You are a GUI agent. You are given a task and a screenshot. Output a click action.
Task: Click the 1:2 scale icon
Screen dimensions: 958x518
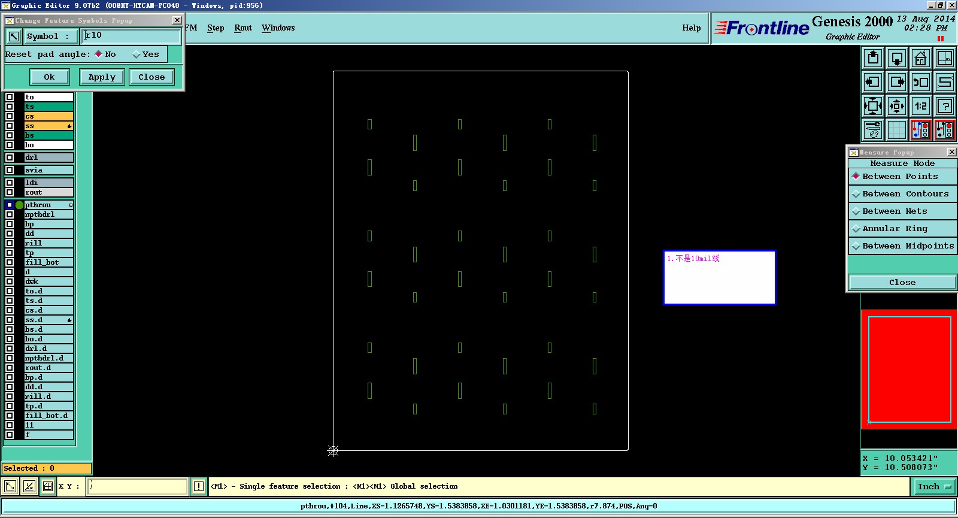[921, 106]
